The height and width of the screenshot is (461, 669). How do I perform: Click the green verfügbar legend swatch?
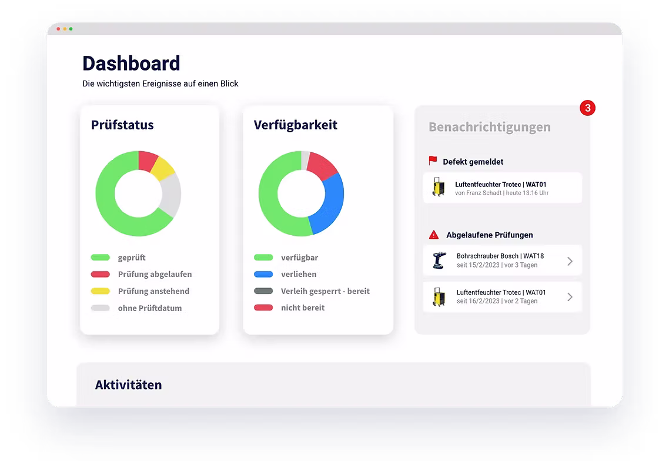[263, 258]
